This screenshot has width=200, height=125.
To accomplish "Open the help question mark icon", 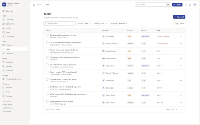I will [x=190, y=4].
